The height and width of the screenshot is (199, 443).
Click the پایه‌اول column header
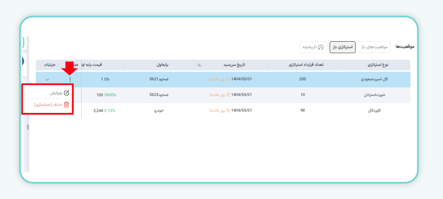pyautogui.click(x=159, y=65)
